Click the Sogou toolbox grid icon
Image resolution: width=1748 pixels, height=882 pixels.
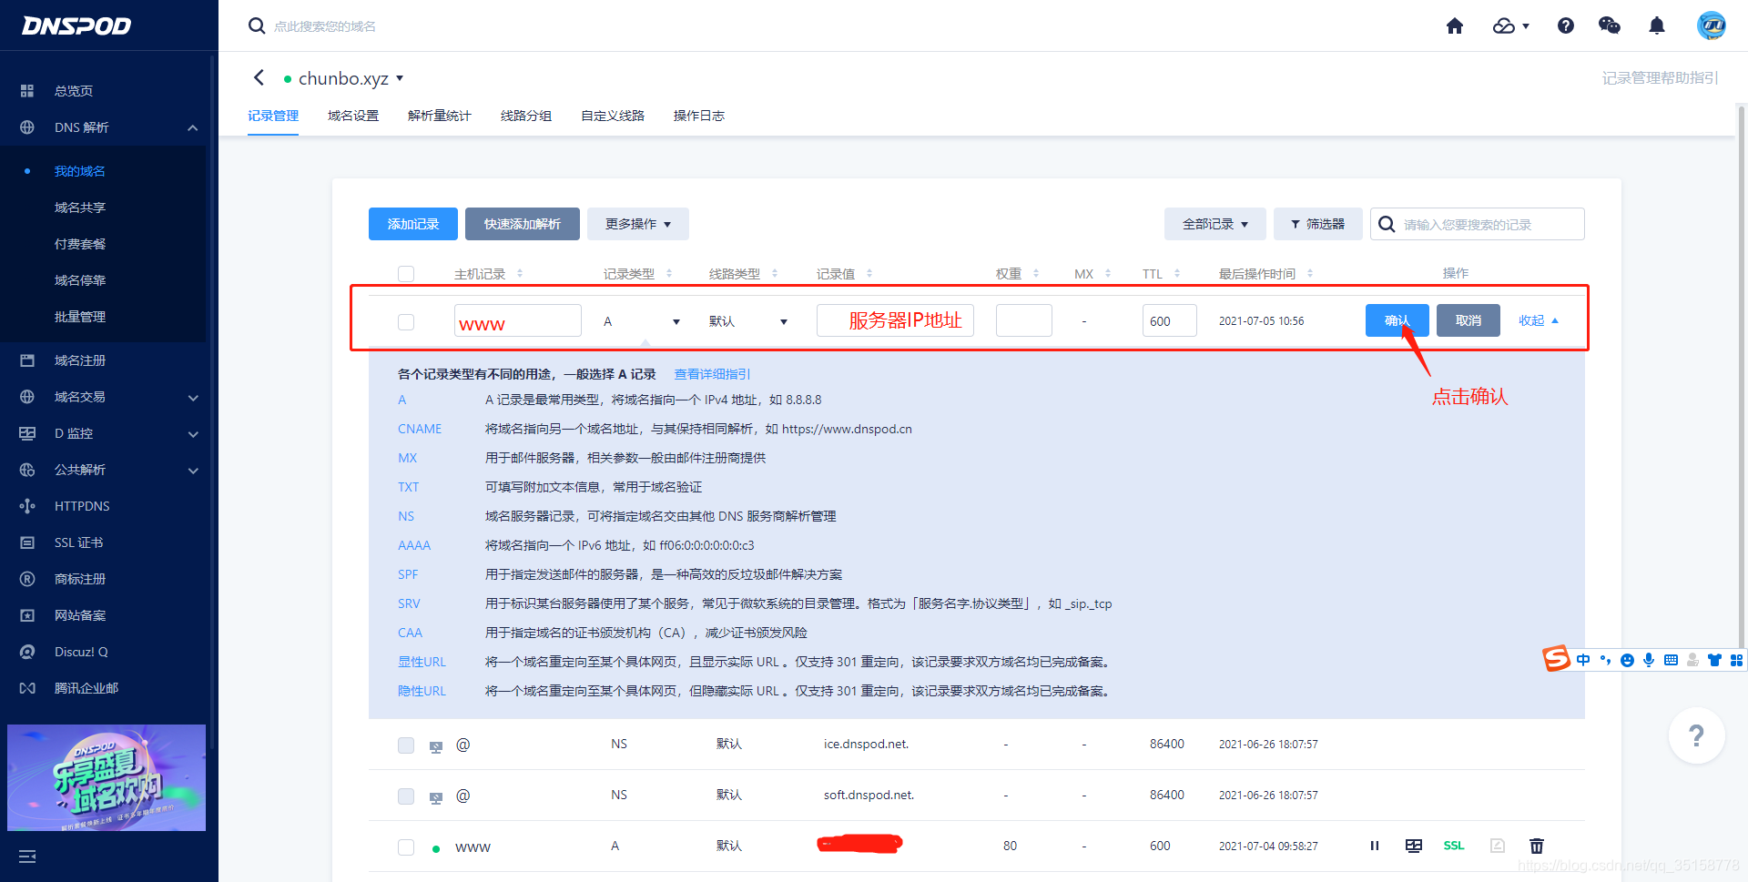[x=1736, y=660]
